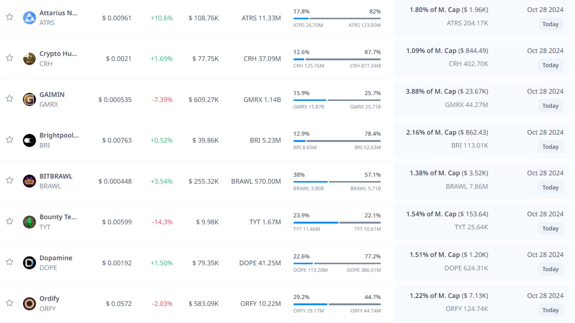Viewport: 575px width, 323px height.
Task: Open the BITBRAWL token name link
Action: pos(56,176)
